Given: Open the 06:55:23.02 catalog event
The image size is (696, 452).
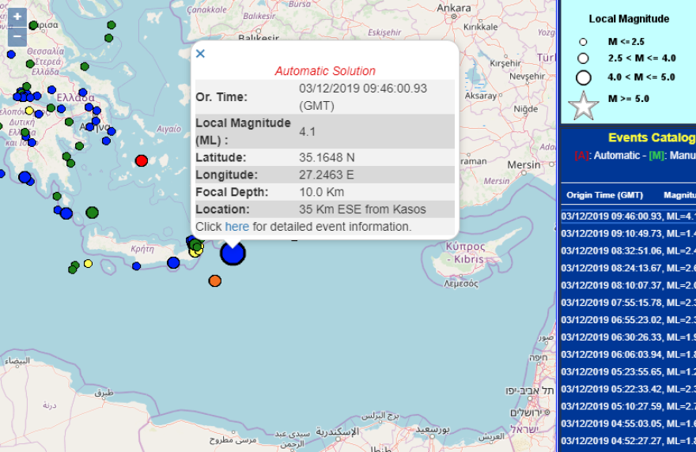Looking at the screenshot, I should point(628,320).
